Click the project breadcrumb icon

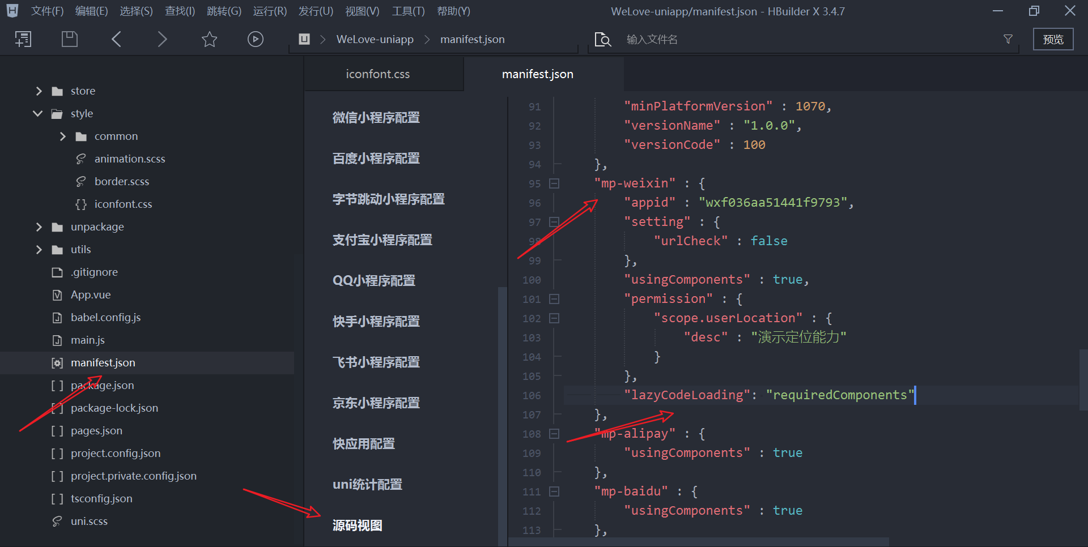[x=304, y=39]
